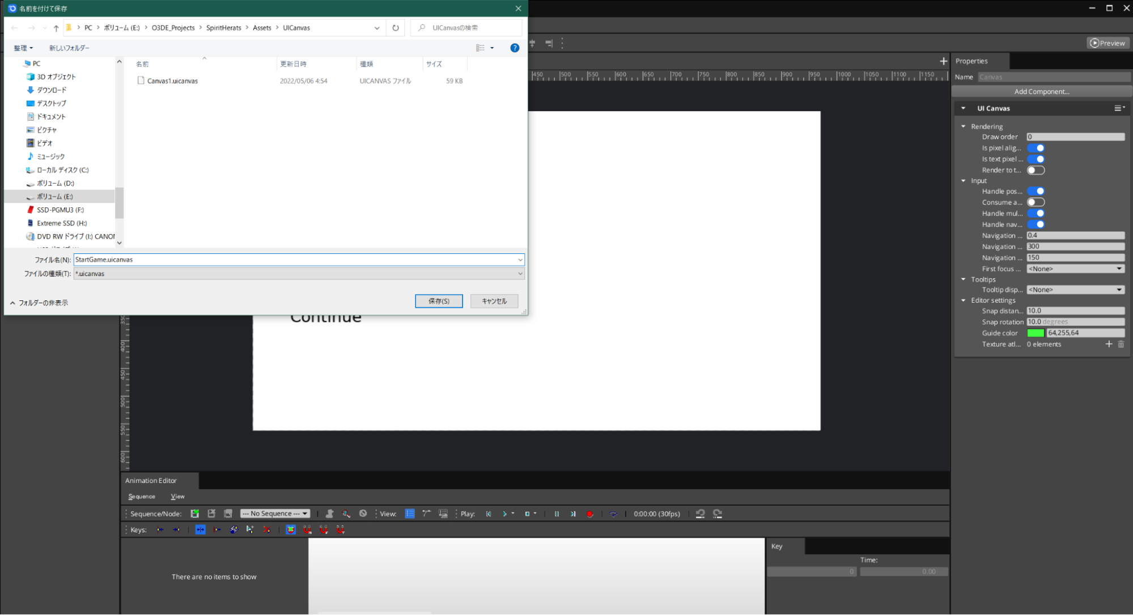Collapse the Tooltips section

963,279
